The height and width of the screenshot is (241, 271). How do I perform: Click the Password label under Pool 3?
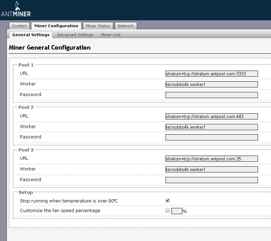pos(31,179)
